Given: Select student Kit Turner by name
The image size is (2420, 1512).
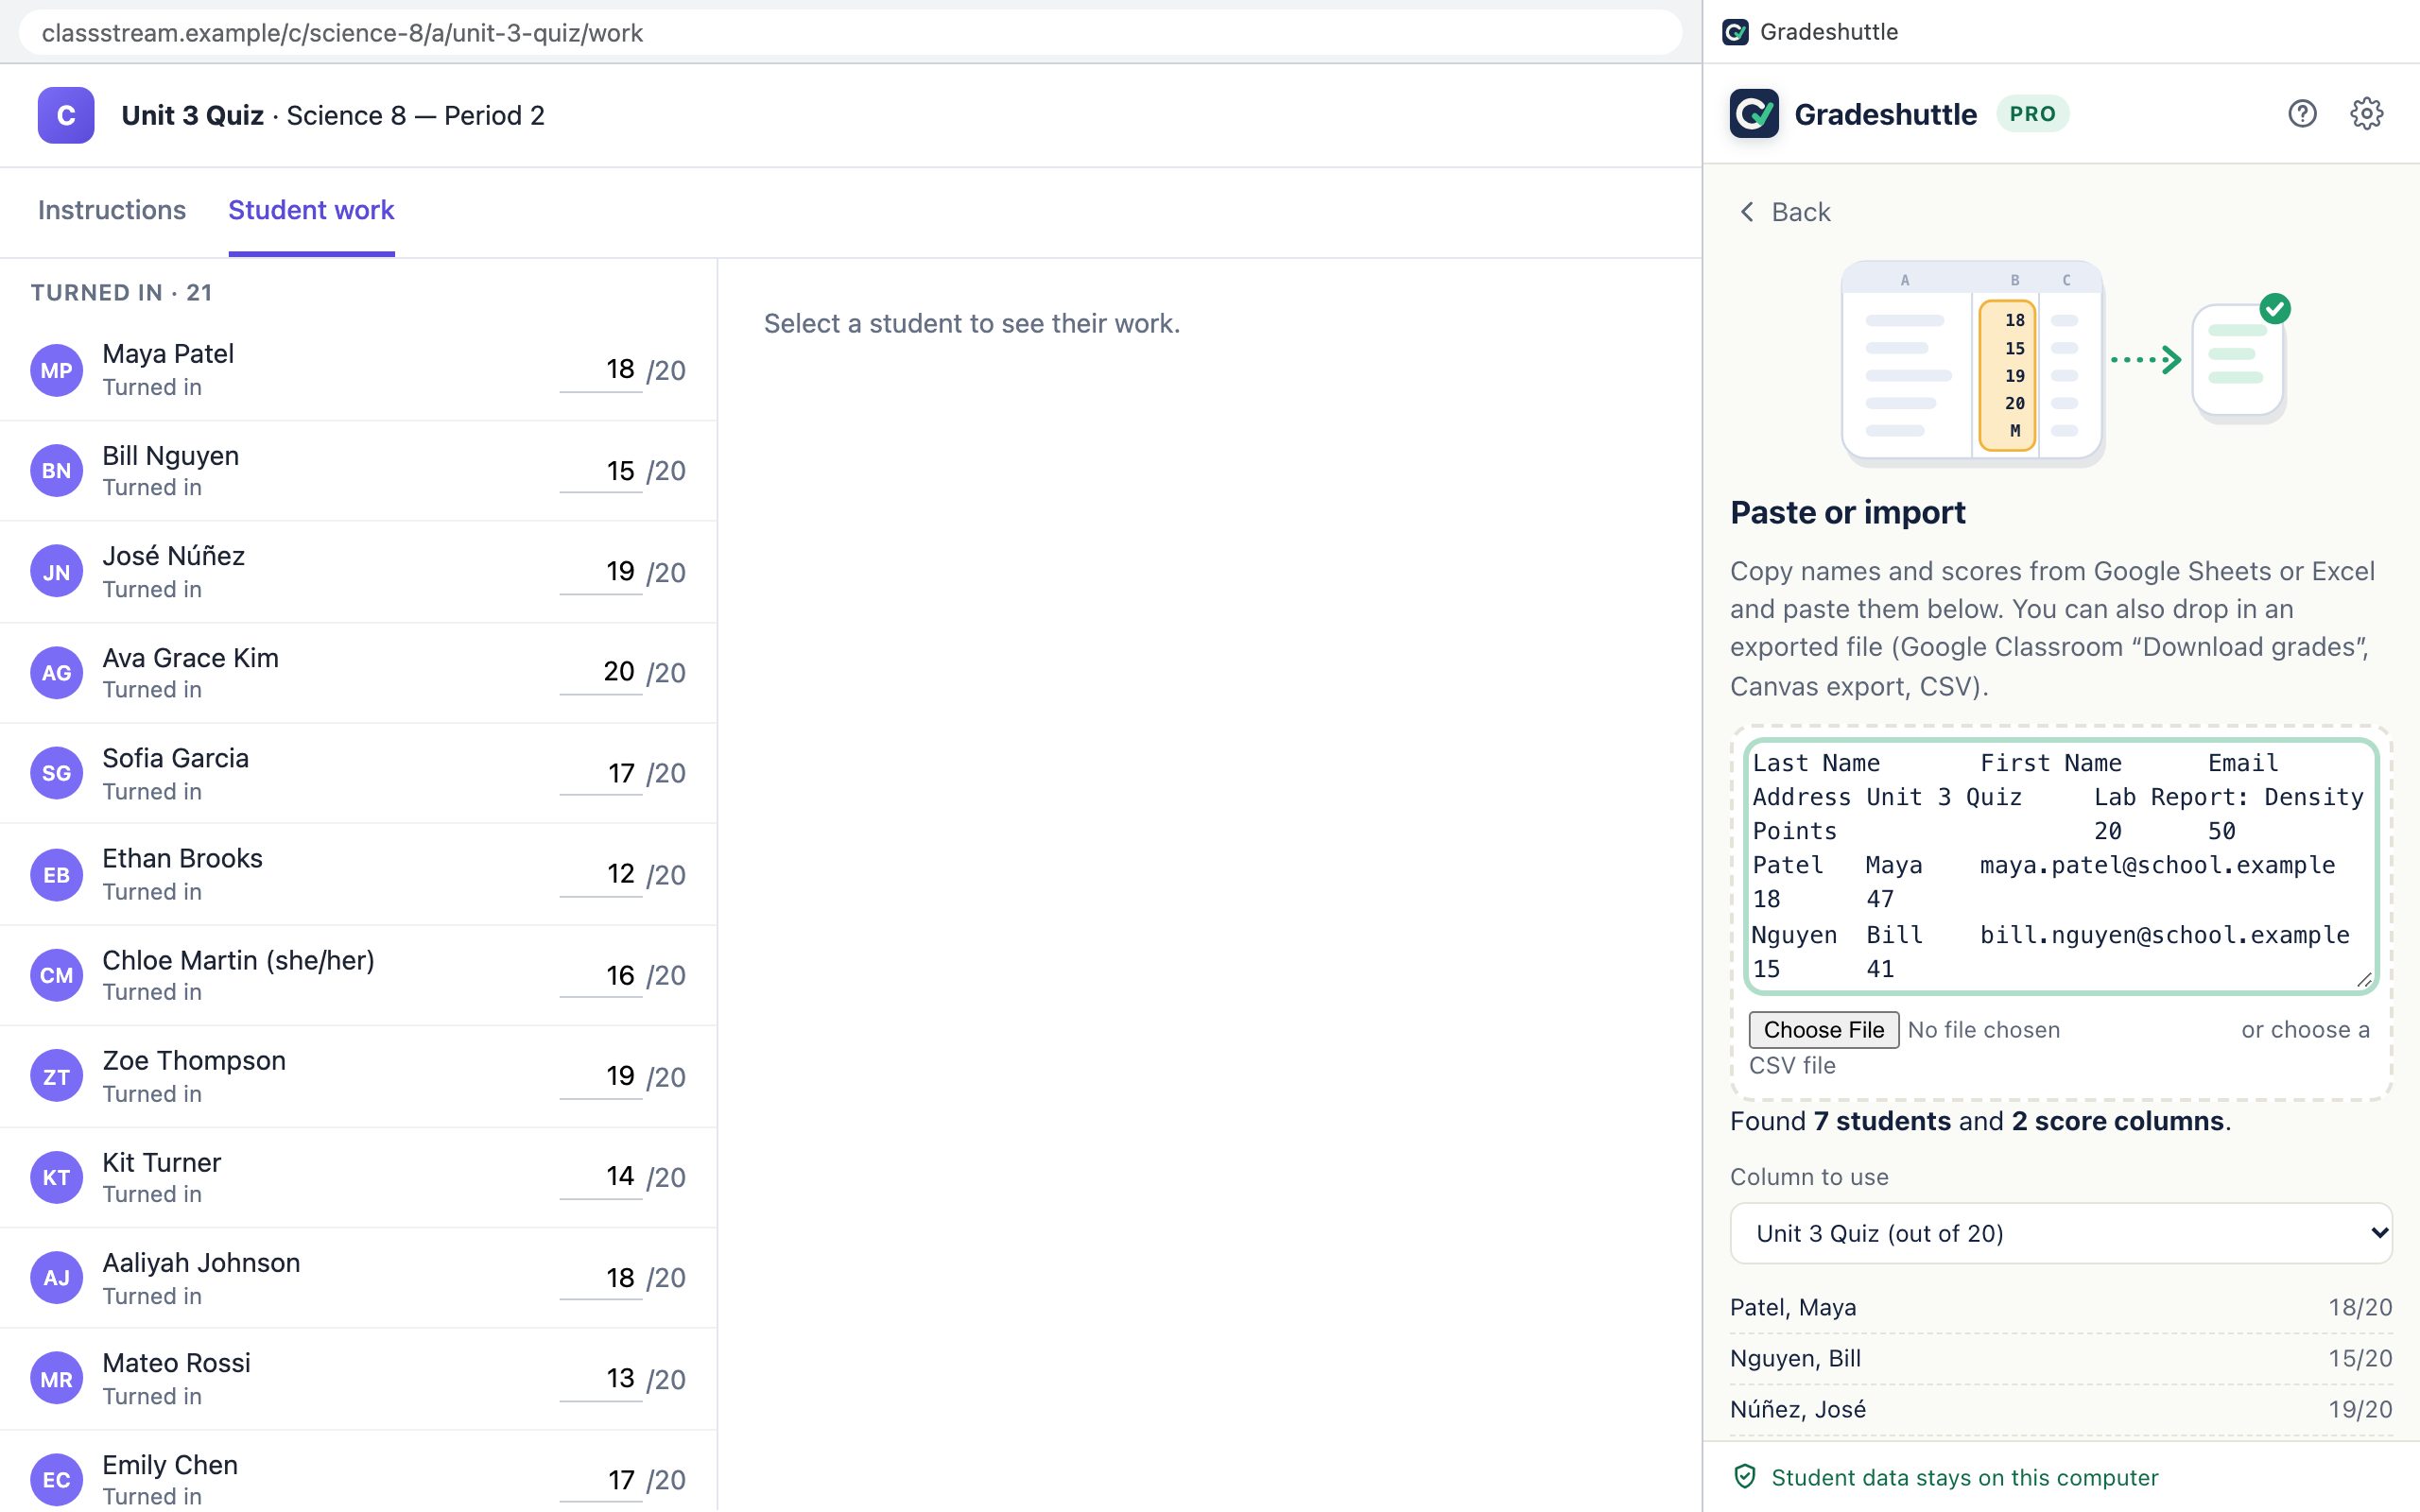Looking at the screenshot, I should pos(162,1162).
